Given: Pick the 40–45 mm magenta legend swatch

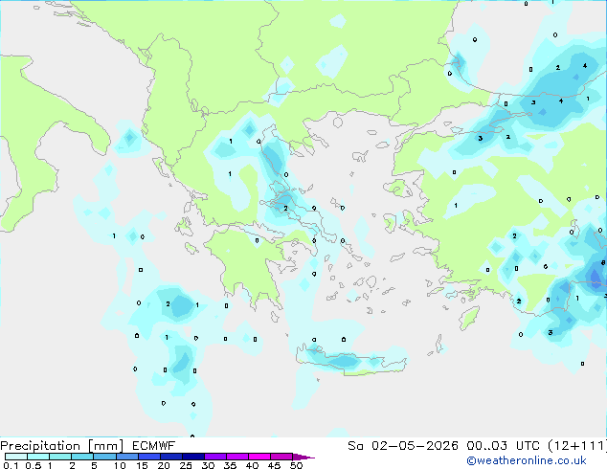Looking at the screenshot, I should tap(259, 457).
